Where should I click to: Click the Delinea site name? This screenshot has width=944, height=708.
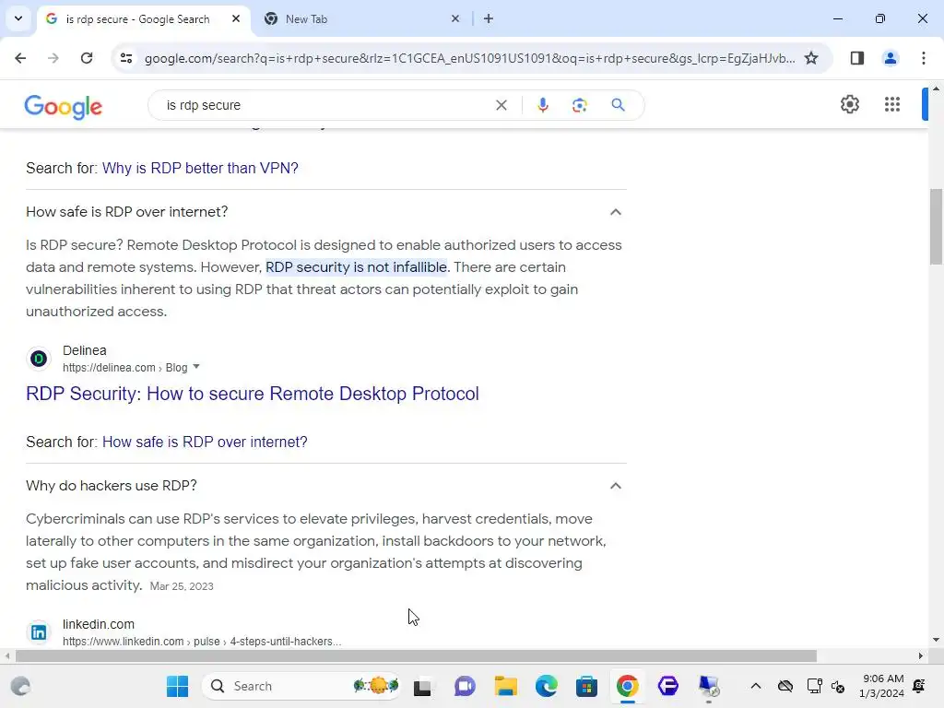point(84,350)
